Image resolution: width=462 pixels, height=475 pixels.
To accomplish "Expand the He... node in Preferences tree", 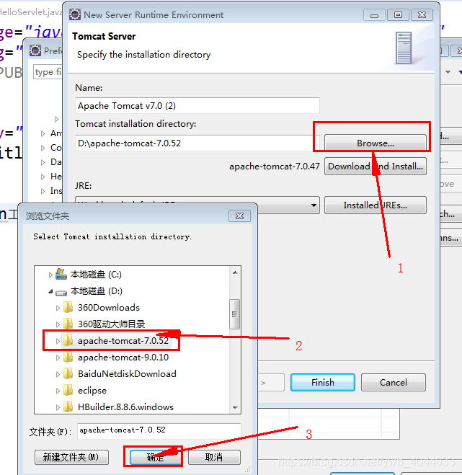I will click(43, 177).
